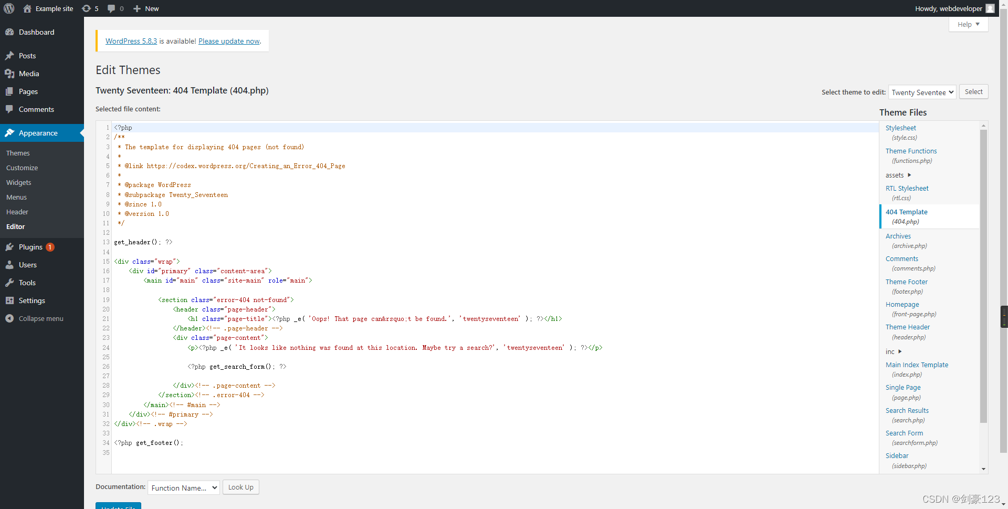Expand the Help dropdown tab
The width and height of the screenshot is (1008, 509).
(x=969, y=24)
